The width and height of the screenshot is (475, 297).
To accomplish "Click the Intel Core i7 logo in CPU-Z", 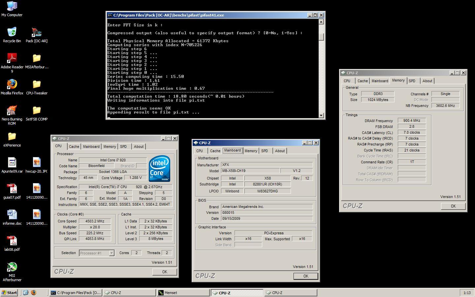I will click(x=159, y=168).
